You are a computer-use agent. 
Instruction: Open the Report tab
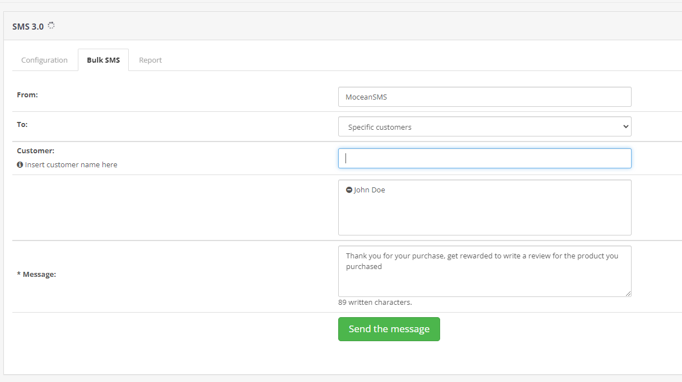click(150, 60)
